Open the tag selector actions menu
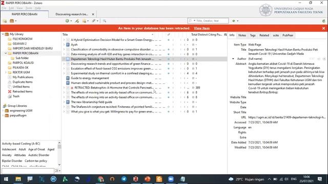 pyautogui.click(x=57, y=171)
